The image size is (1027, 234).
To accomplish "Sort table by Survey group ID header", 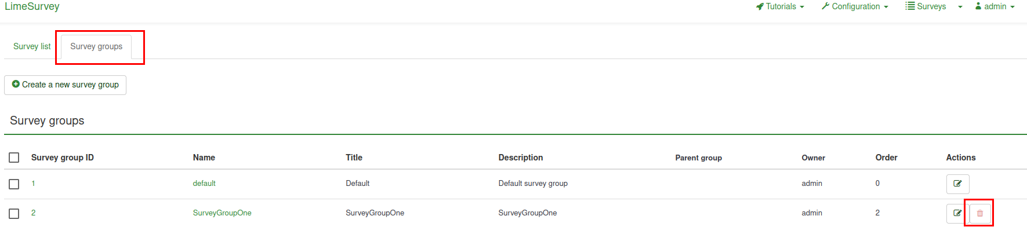I will (x=62, y=158).
